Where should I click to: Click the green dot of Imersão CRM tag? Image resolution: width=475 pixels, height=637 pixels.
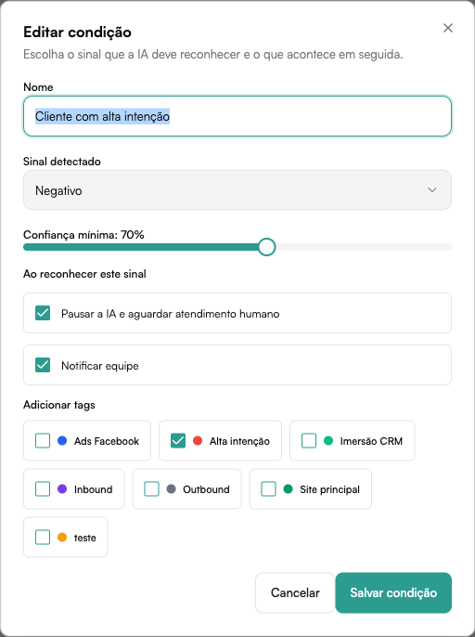328,441
